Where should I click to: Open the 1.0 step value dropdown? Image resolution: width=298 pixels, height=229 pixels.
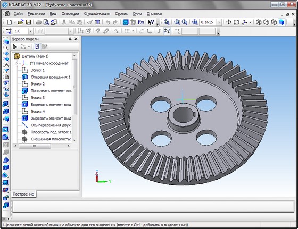click(x=31, y=31)
